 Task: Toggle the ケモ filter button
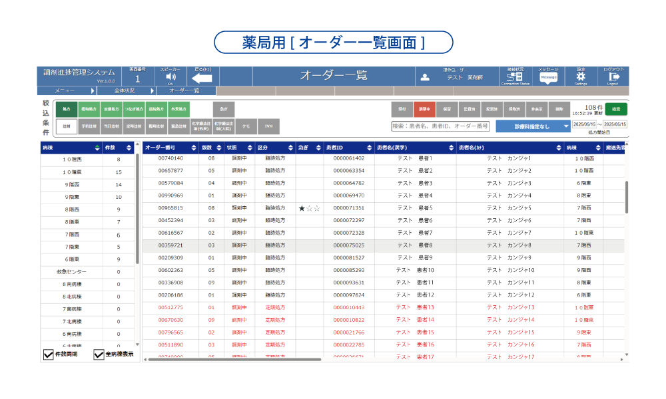(x=246, y=126)
